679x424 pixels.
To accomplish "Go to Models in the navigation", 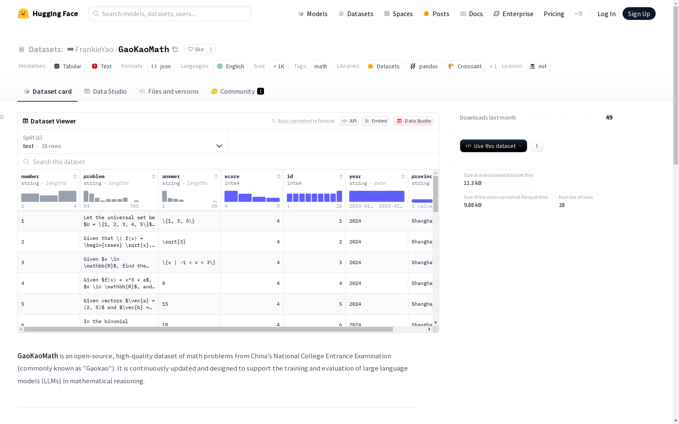I will (x=313, y=14).
